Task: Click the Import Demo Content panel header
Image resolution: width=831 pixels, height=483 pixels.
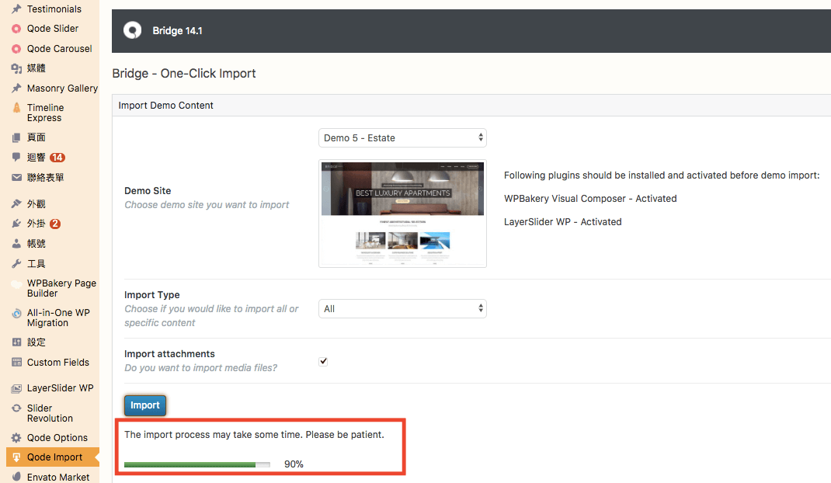Action: point(471,106)
